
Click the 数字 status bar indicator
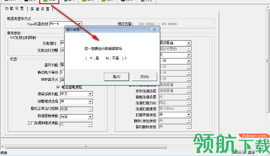click(x=252, y=153)
